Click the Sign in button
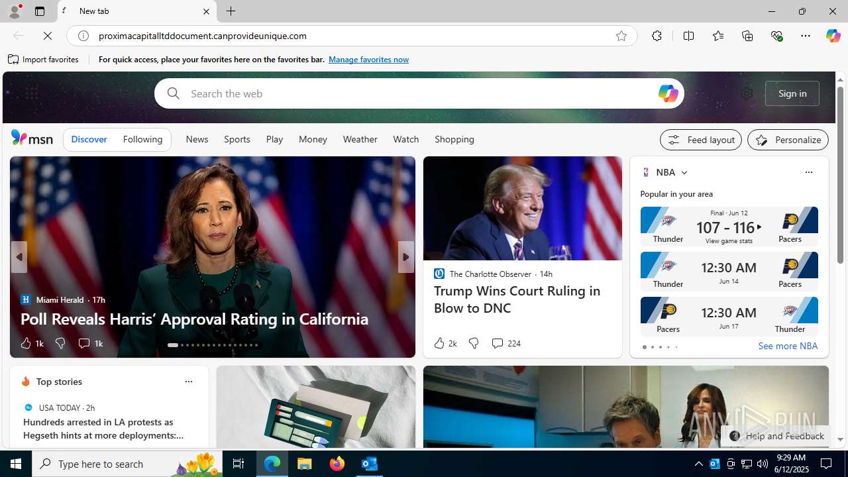The height and width of the screenshot is (477, 848). pos(792,93)
